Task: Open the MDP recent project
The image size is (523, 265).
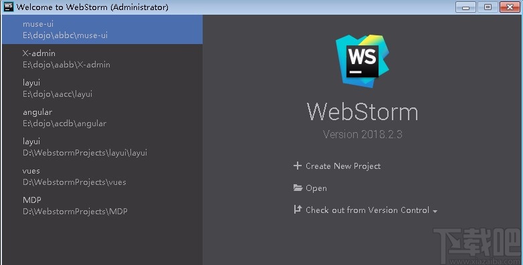Action: [x=102, y=206]
